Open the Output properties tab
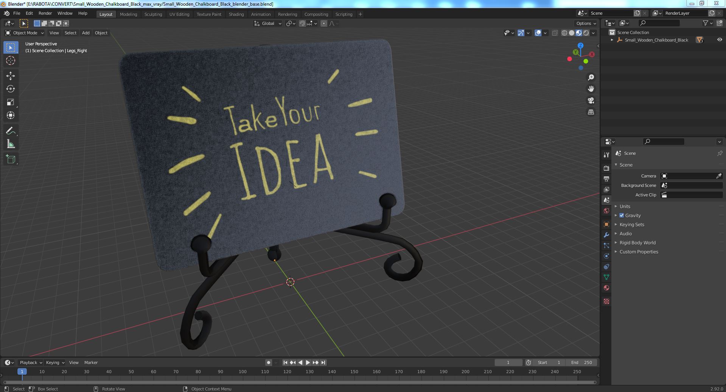The image size is (726, 392). point(606,179)
